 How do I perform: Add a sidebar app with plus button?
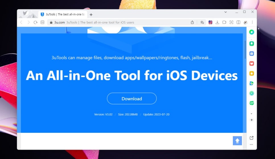(252, 120)
